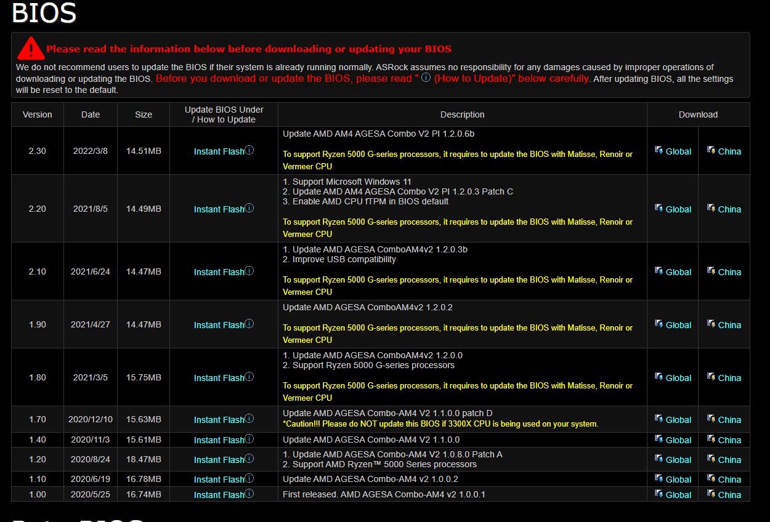The height and width of the screenshot is (522, 770).
Task: Open Instant Flash link for version 2.10
Action: (x=219, y=272)
